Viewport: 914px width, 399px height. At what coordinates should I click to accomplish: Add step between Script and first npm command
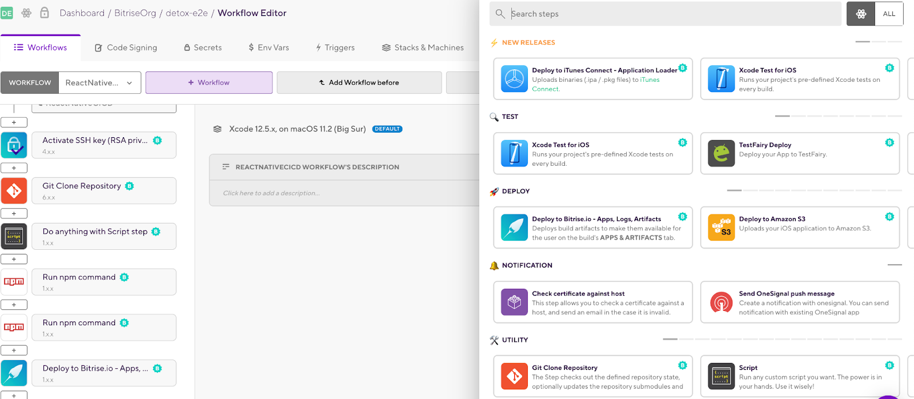click(x=14, y=260)
